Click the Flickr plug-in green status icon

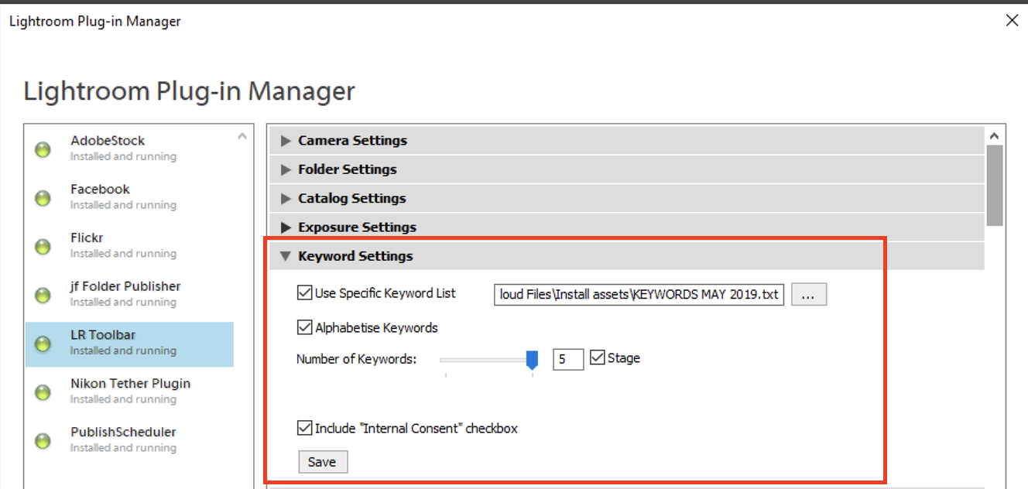click(43, 247)
